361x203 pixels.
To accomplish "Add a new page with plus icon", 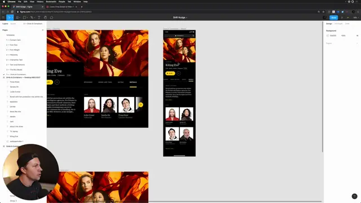I will pos(43,30).
